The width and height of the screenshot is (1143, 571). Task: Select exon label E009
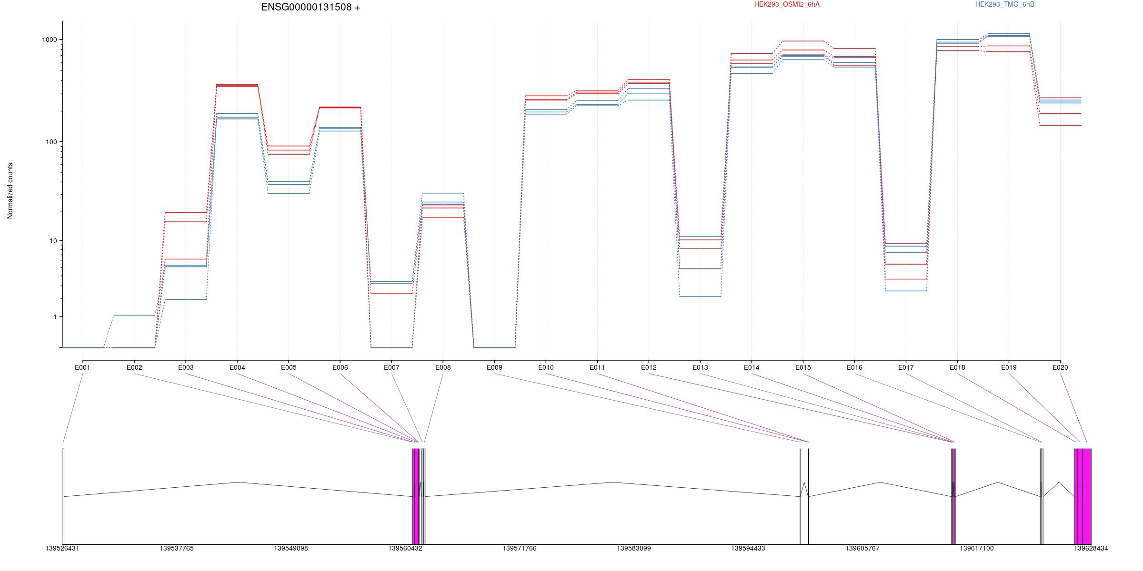494,367
